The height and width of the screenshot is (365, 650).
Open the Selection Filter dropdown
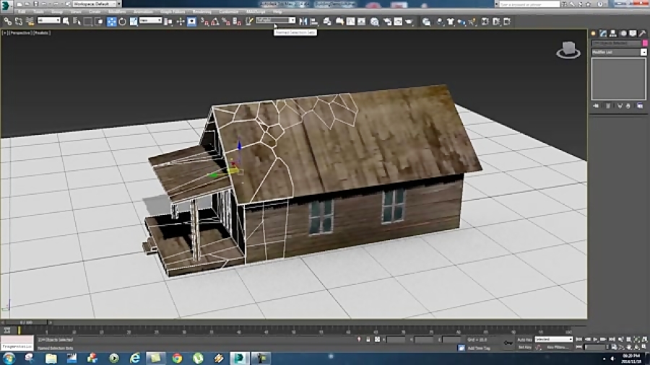48,20
